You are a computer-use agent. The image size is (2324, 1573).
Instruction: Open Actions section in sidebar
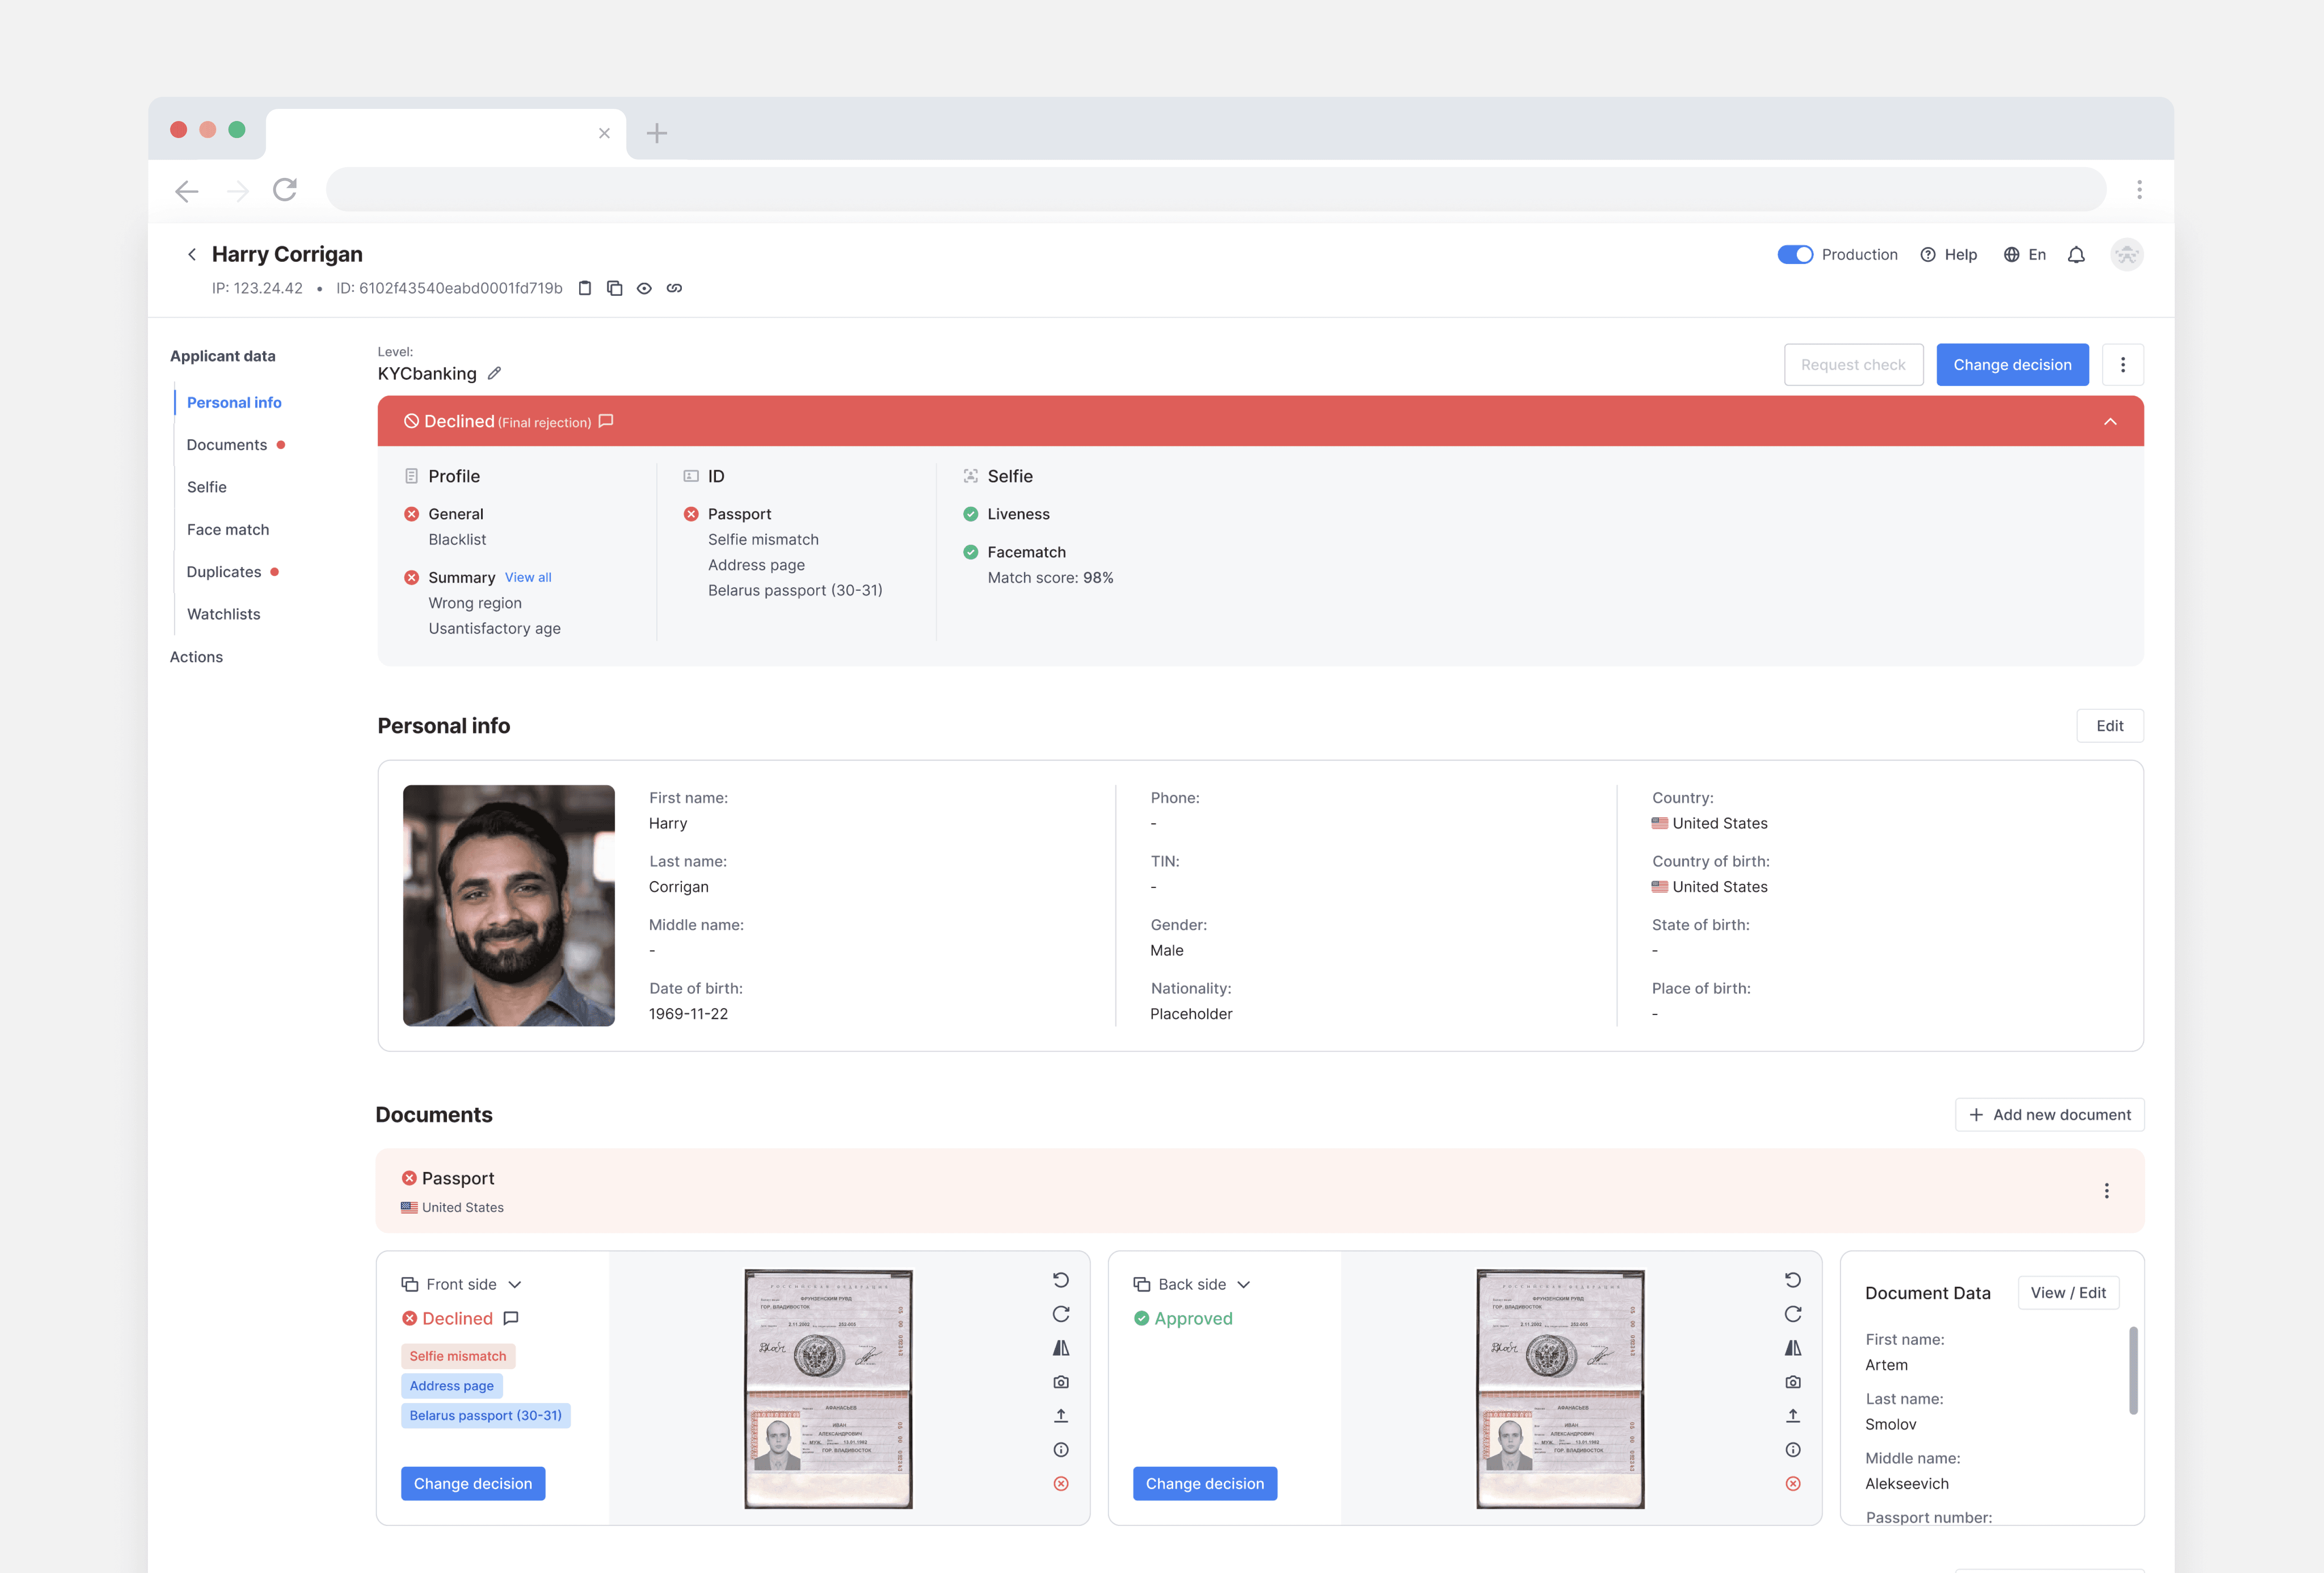click(x=196, y=657)
